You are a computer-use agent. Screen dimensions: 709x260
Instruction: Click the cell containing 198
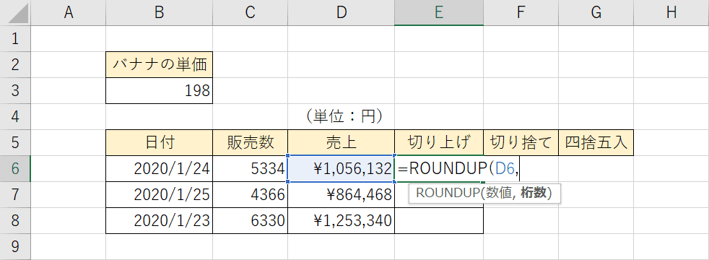(x=159, y=90)
